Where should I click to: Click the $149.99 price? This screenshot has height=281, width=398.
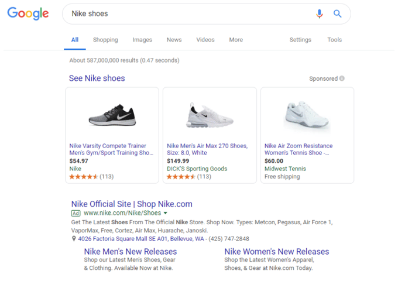tap(178, 161)
